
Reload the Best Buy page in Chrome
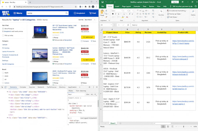coord(10,7)
